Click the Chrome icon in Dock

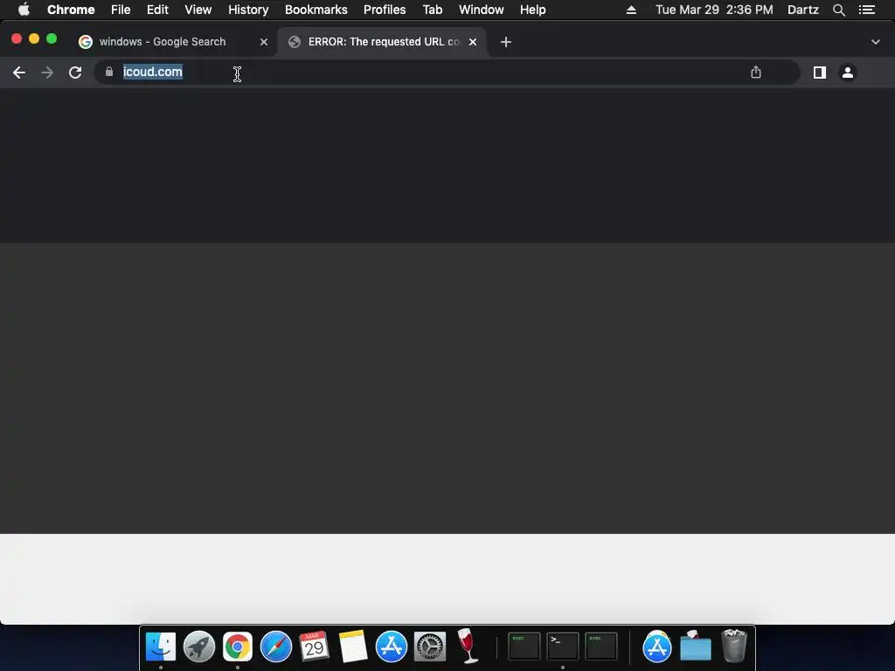tap(238, 647)
